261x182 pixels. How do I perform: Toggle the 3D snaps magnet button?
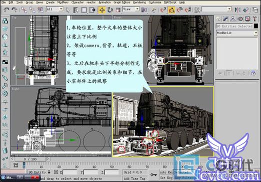163,10
